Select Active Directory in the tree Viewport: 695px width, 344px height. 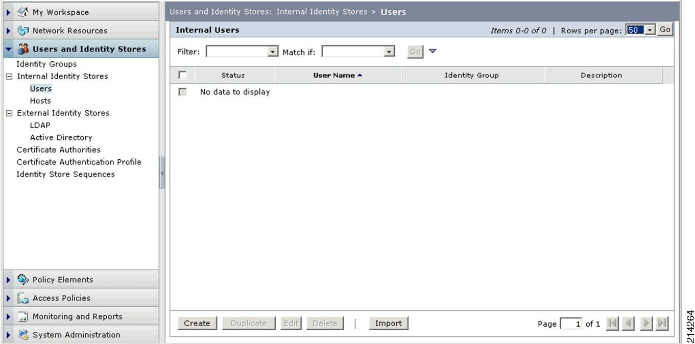(x=61, y=137)
